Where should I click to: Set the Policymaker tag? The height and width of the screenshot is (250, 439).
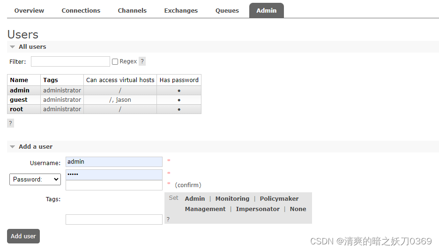279,199
